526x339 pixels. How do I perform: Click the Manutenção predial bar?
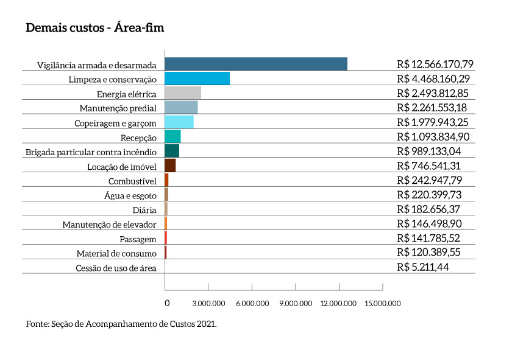pyautogui.click(x=181, y=108)
